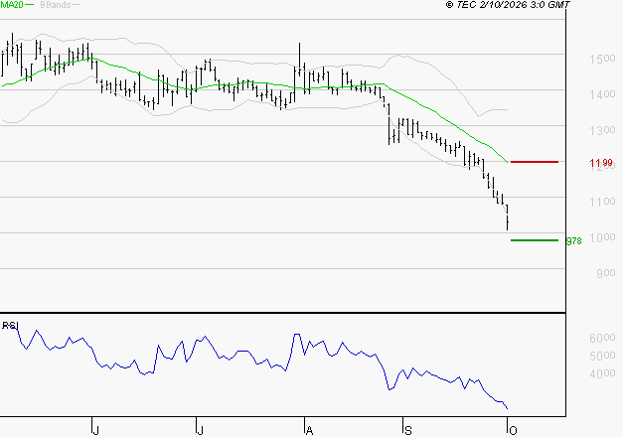Click the tall early-August price spike bar
The height and width of the screenshot is (437, 623).
point(299,60)
